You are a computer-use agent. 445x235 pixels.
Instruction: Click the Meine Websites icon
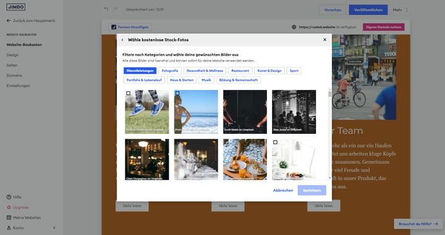9,218
